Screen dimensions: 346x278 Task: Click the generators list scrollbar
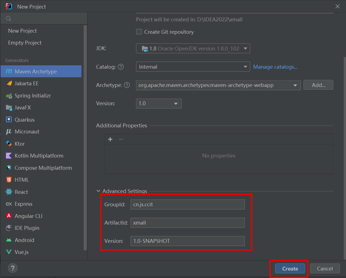click(85, 138)
